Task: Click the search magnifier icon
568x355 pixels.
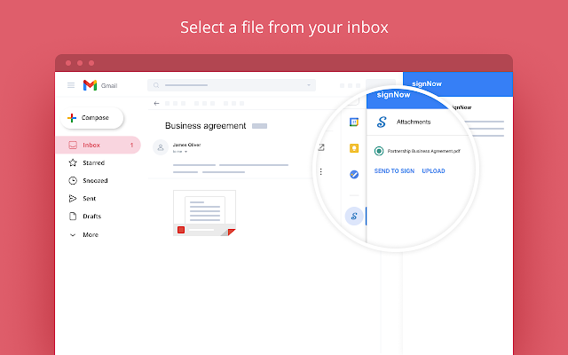Action: click(156, 85)
